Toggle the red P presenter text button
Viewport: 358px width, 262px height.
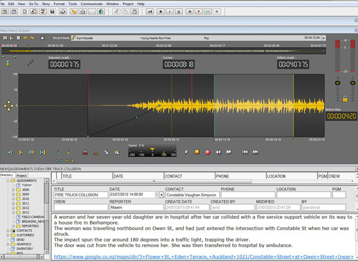199,11
